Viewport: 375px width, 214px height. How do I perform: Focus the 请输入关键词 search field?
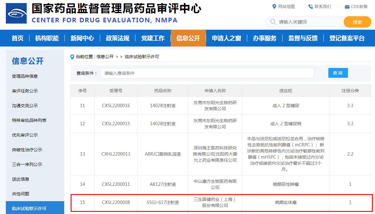tap(309, 22)
